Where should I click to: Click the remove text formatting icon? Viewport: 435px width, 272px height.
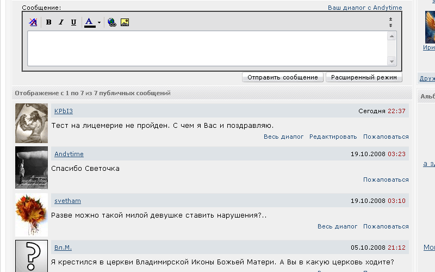click(33, 22)
